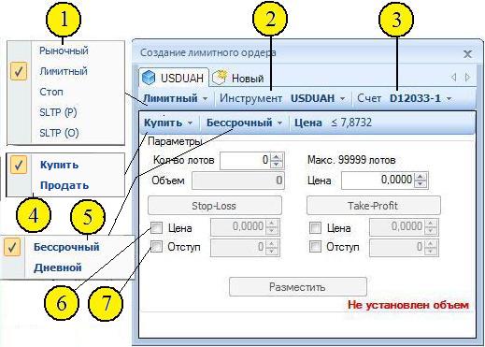485x347 pixels.
Task: Click the left tab scroll arrow
Action: click(454, 77)
